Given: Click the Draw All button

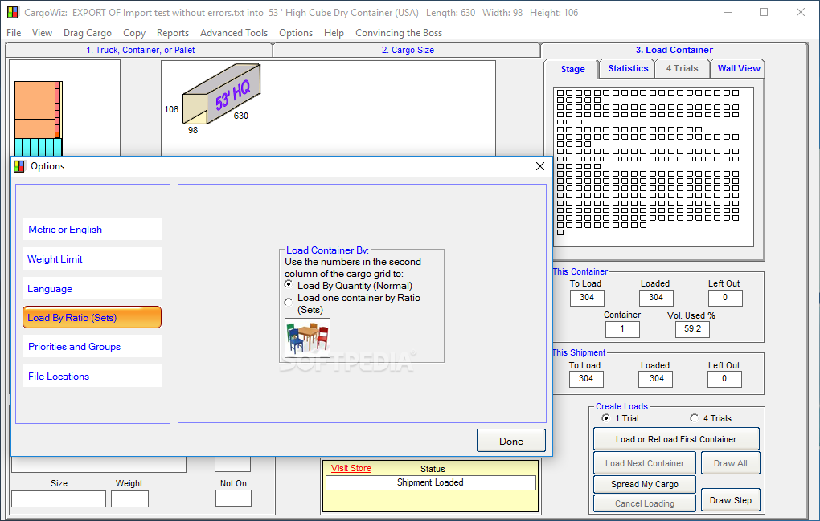Looking at the screenshot, I should (730, 463).
